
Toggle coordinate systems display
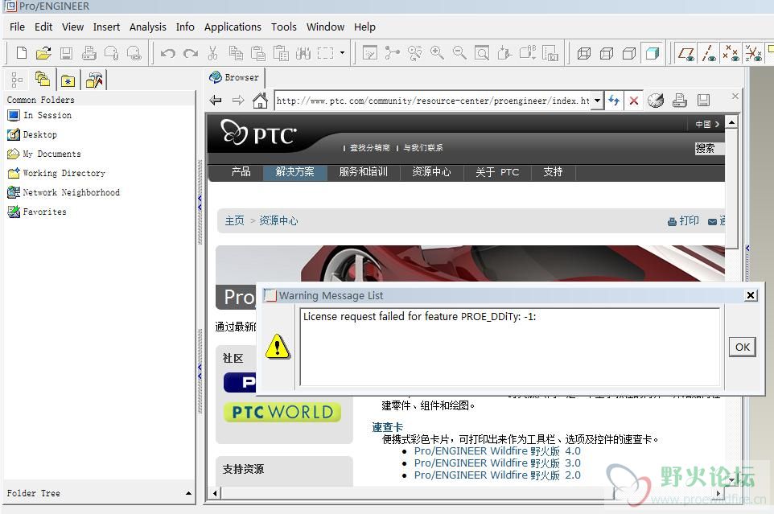(753, 53)
